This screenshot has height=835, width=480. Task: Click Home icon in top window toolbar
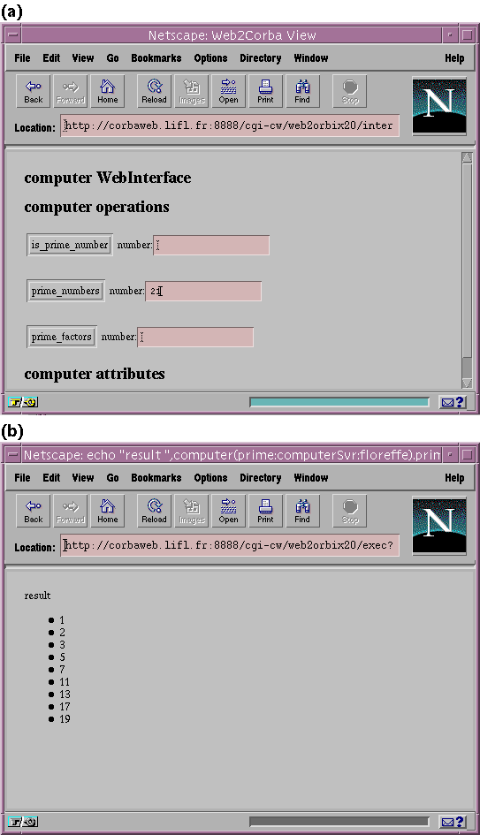coord(107,92)
